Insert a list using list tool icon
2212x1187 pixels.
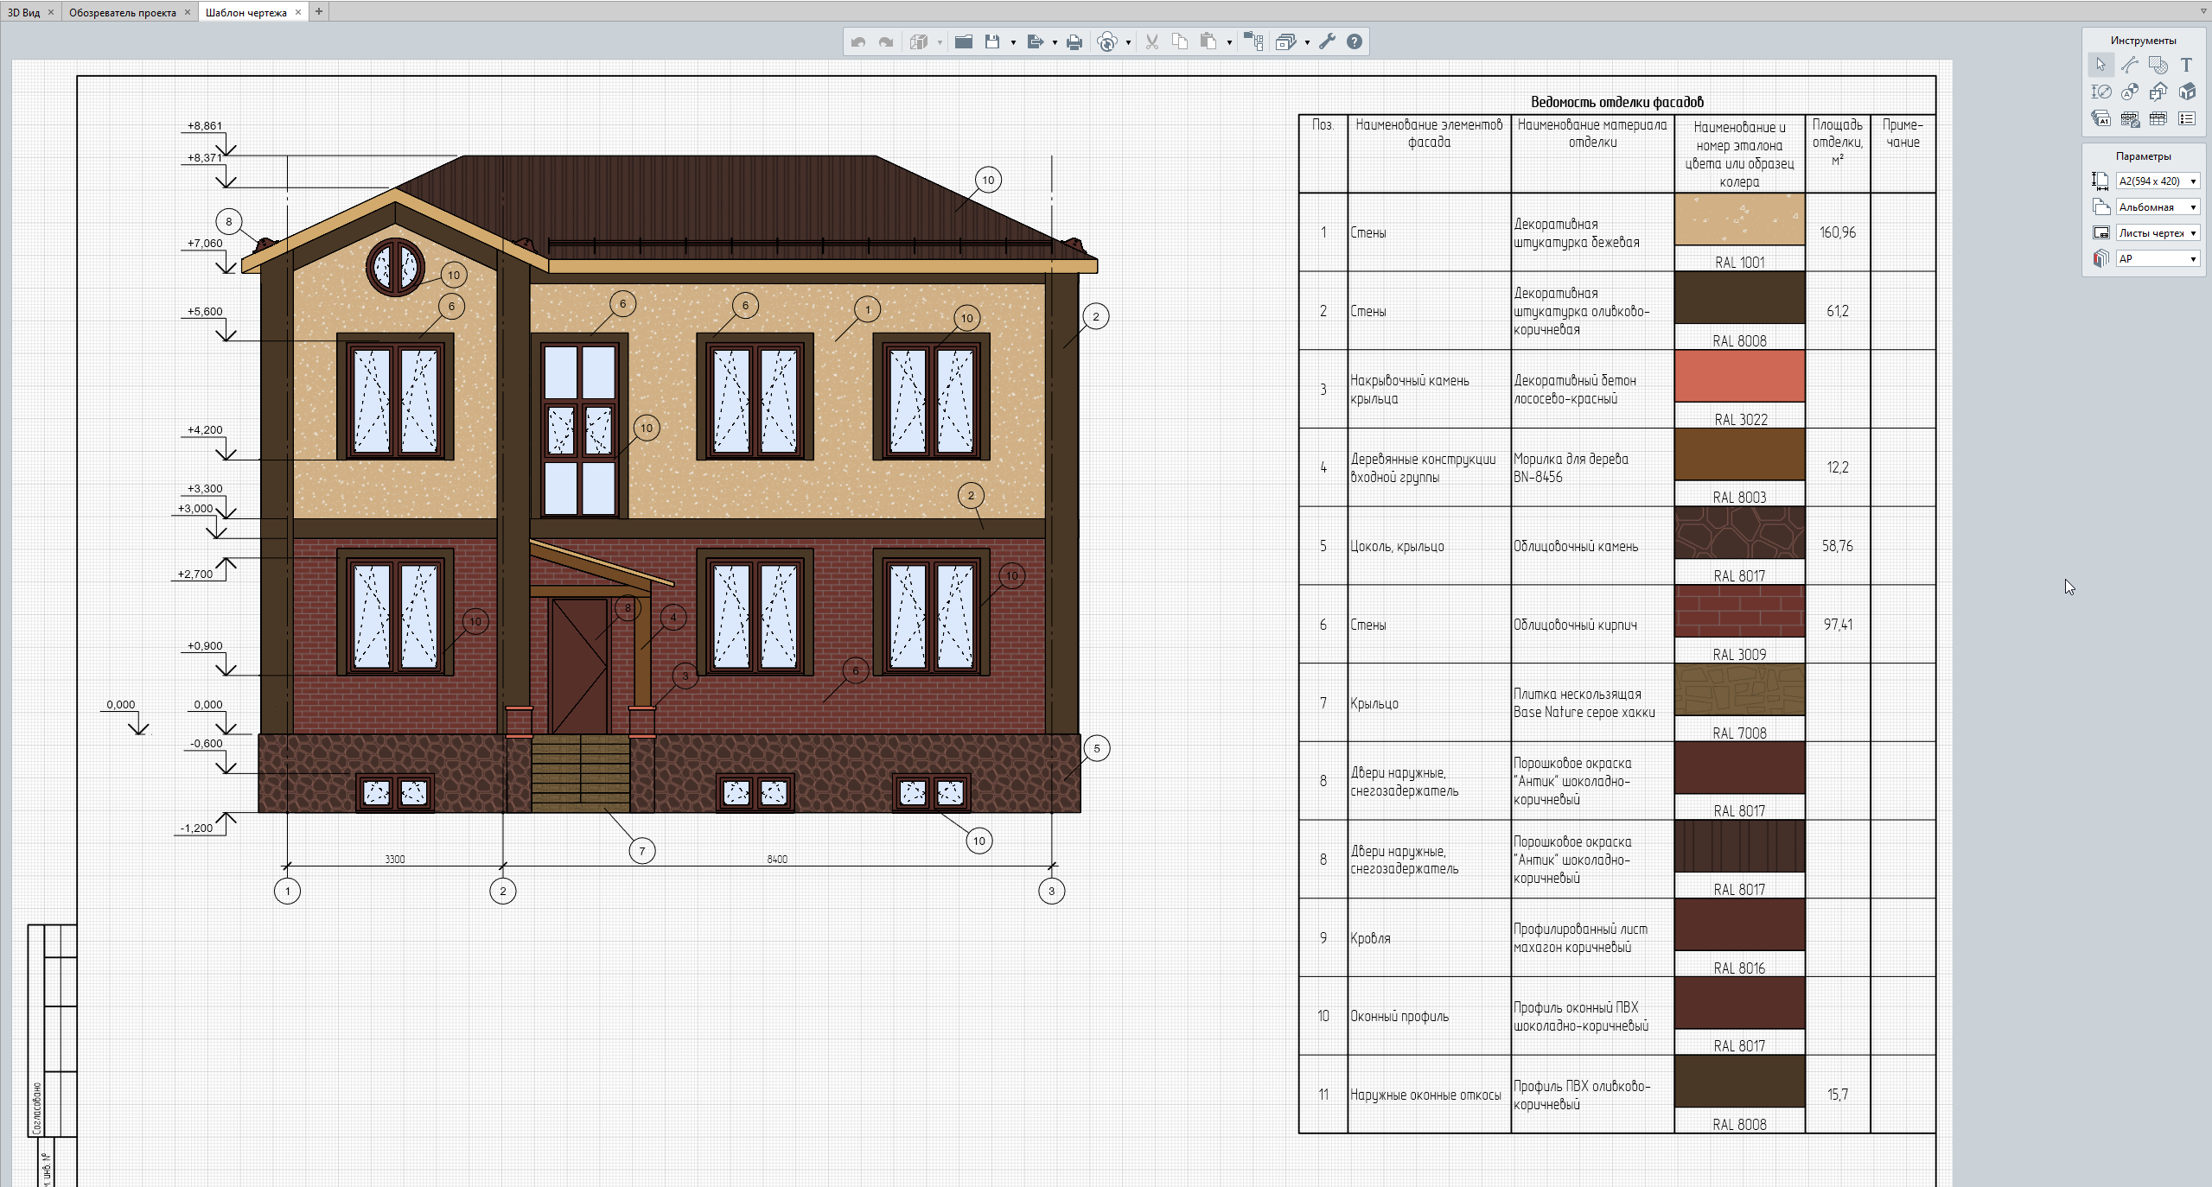click(x=2186, y=118)
